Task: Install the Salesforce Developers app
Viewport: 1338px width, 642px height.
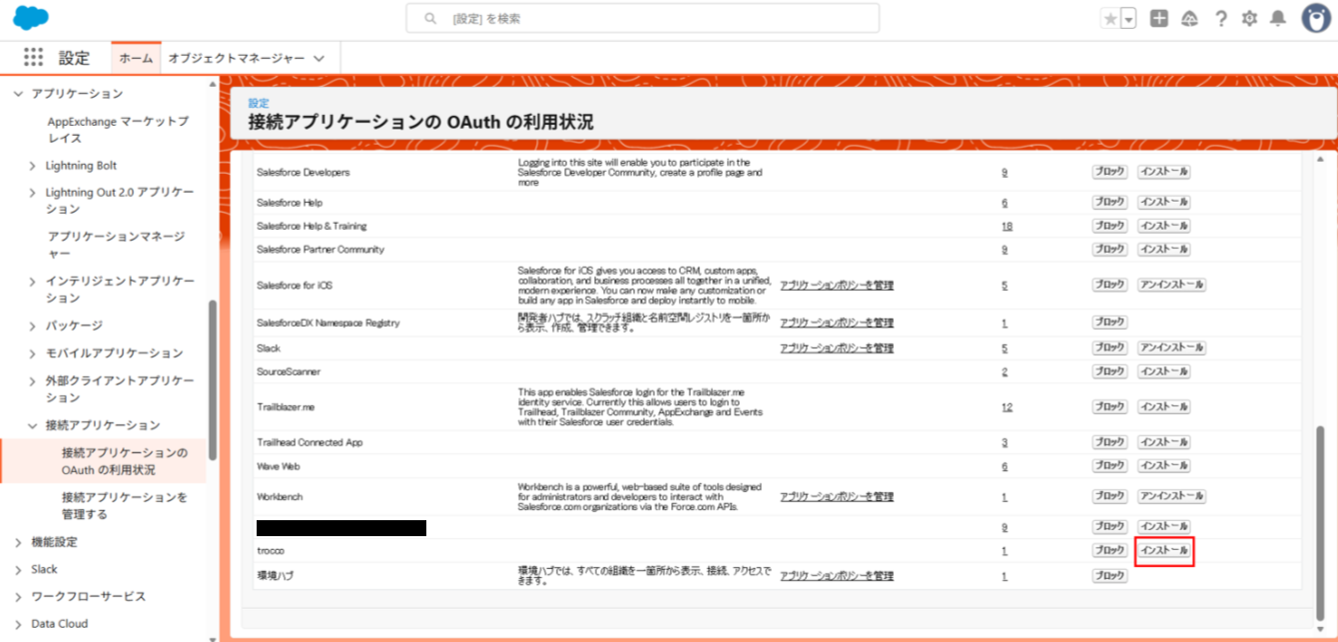Action: click(1164, 172)
